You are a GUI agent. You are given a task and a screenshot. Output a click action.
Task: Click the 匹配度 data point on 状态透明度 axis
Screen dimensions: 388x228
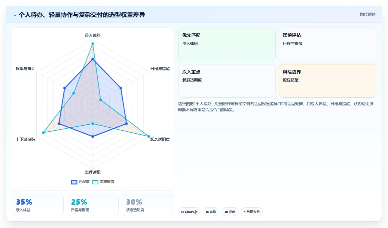click(x=126, y=123)
